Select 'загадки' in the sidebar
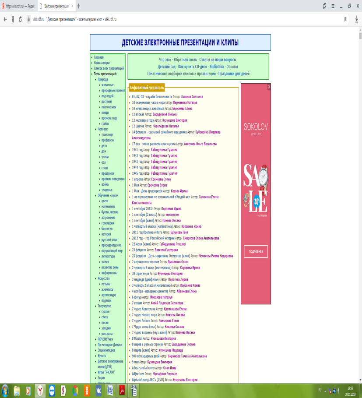 click(106, 328)
